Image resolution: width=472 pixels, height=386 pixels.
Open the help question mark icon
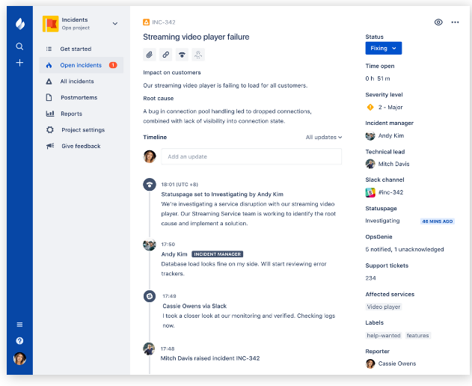(x=19, y=341)
